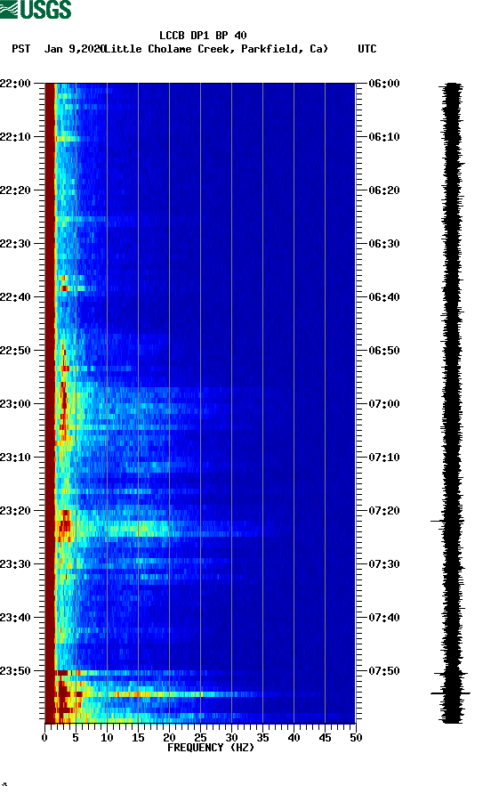Click the 45 Hz frequency tick label
Screen dimensions: 491x794
[x=325, y=738]
